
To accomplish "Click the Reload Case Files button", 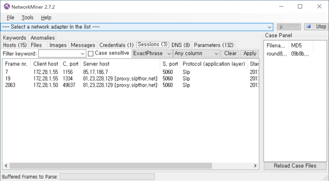I will click(x=295, y=166).
